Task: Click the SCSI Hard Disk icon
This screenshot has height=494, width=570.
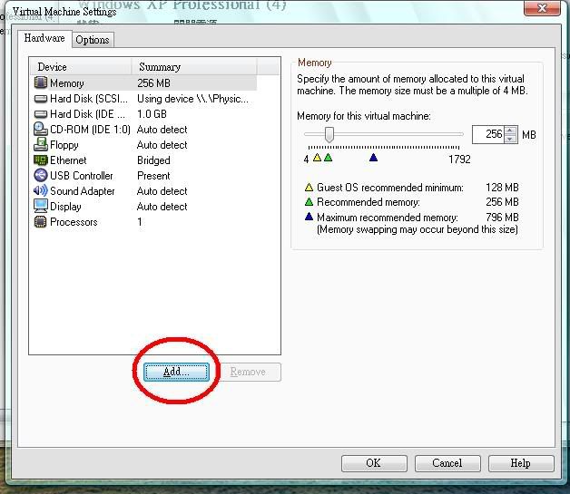Action: [41, 99]
